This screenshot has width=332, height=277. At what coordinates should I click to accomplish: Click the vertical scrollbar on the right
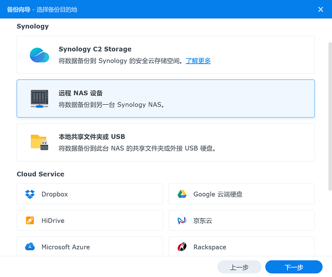(x=328, y=111)
